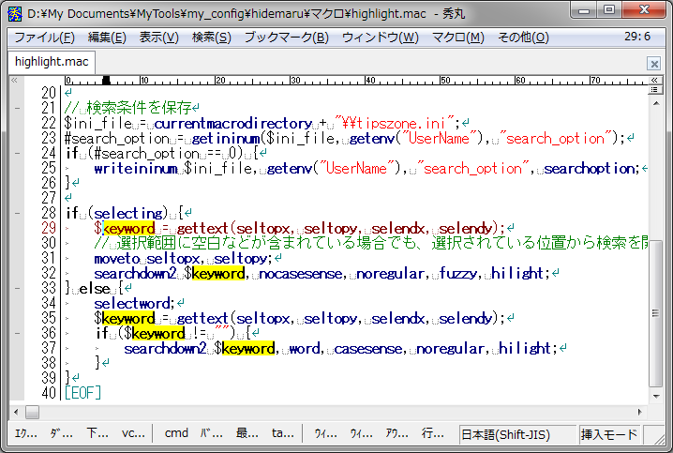Click the 日本語(Shift-JIS) encoding field
This screenshot has height=453, width=673.
(517, 435)
